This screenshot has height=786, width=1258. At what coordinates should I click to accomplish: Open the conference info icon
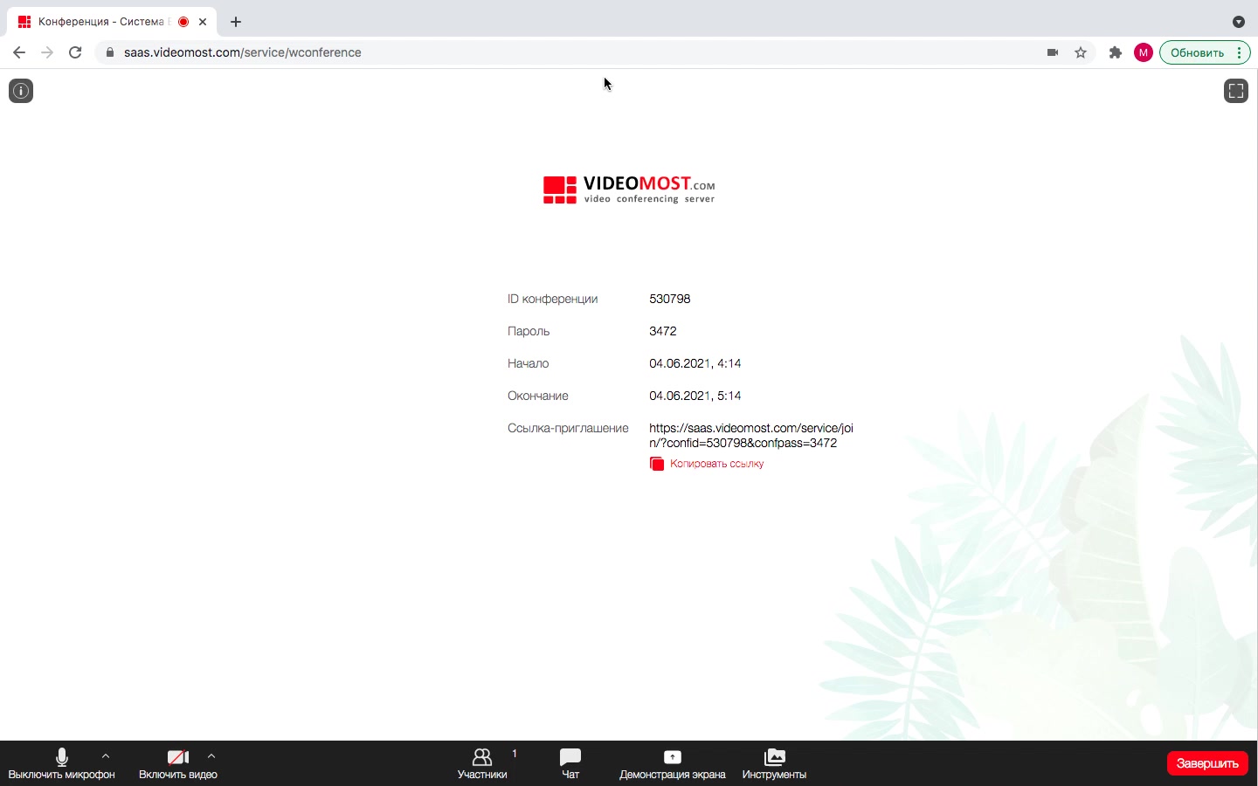coord(21,91)
